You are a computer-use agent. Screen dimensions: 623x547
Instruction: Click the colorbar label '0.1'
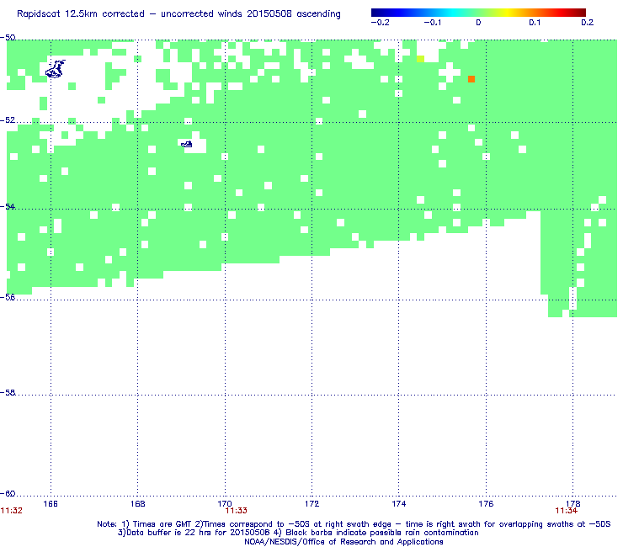(535, 23)
